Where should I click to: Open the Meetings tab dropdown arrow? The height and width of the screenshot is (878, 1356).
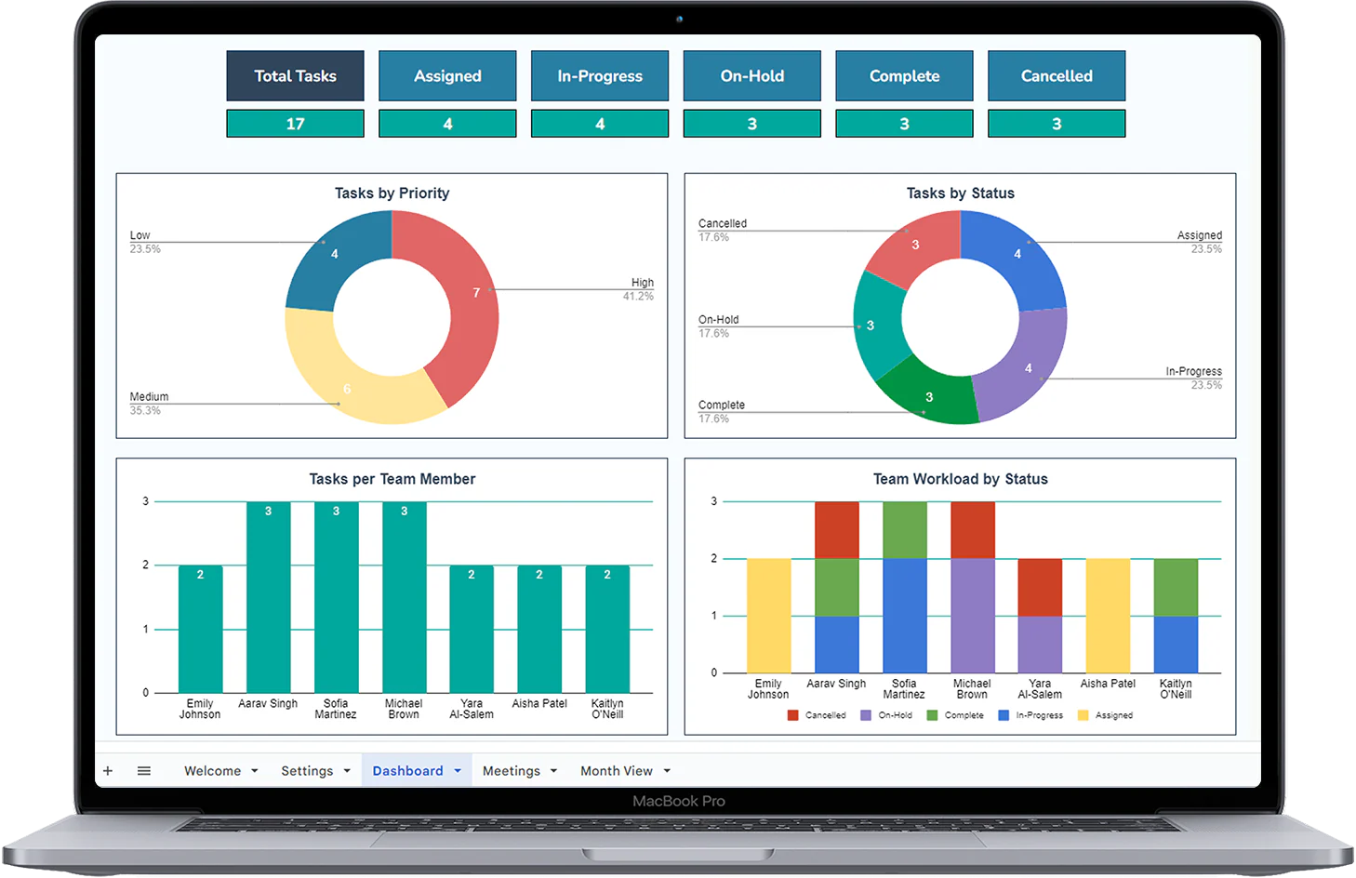pyautogui.click(x=554, y=771)
